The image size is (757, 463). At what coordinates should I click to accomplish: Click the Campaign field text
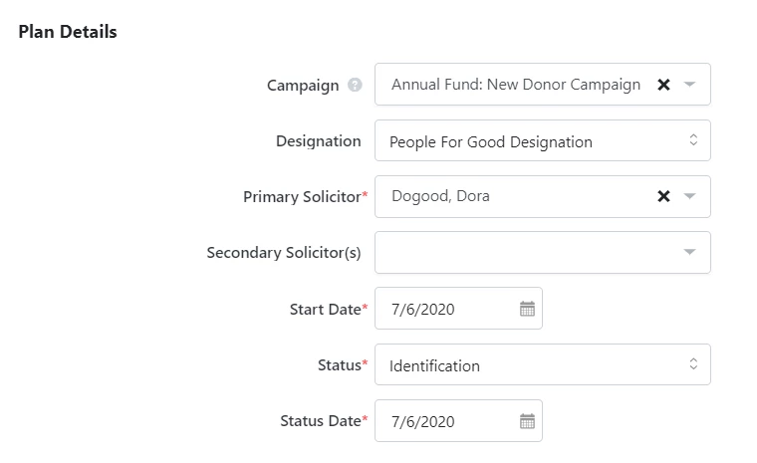click(516, 85)
